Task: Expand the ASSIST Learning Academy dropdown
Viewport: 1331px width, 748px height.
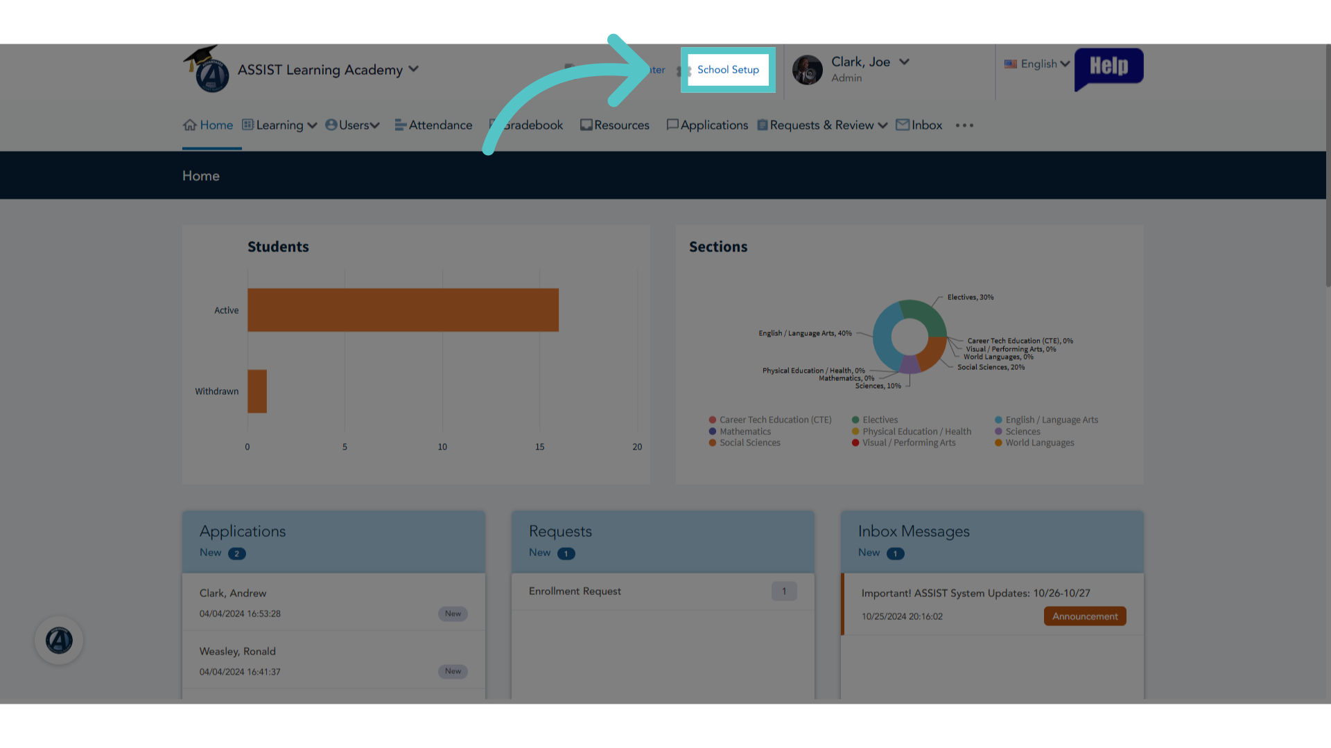Action: tap(414, 69)
